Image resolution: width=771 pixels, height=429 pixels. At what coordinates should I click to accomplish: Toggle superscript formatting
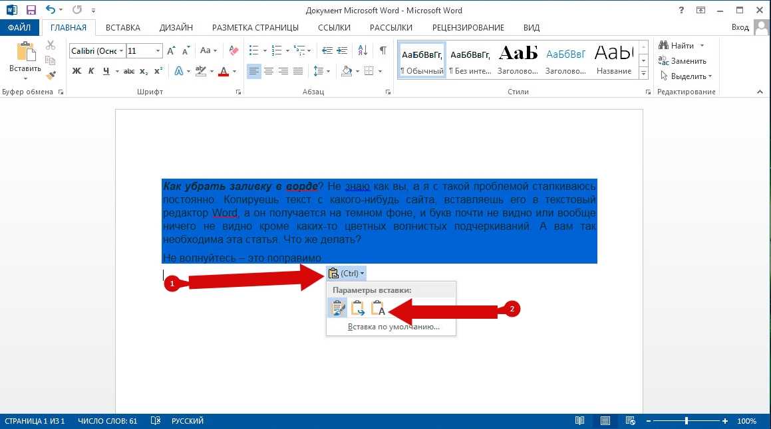[158, 71]
